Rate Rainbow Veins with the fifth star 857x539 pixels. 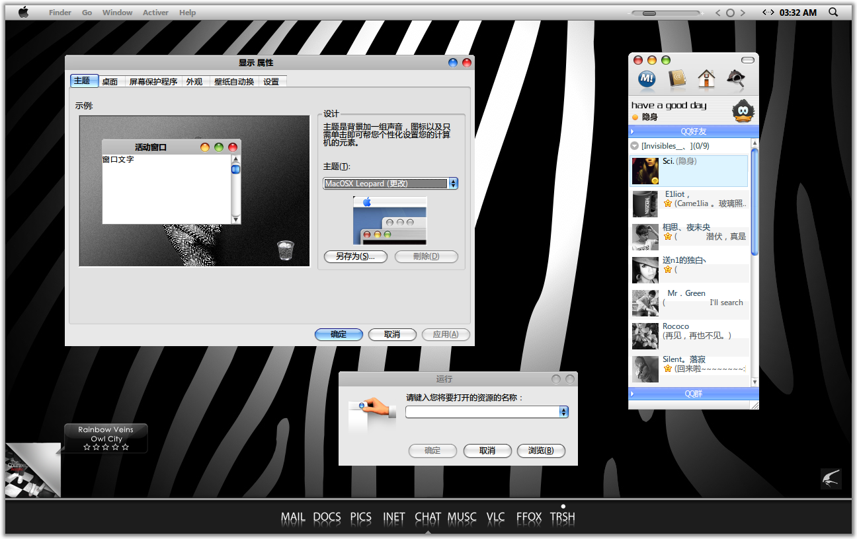[126, 447]
